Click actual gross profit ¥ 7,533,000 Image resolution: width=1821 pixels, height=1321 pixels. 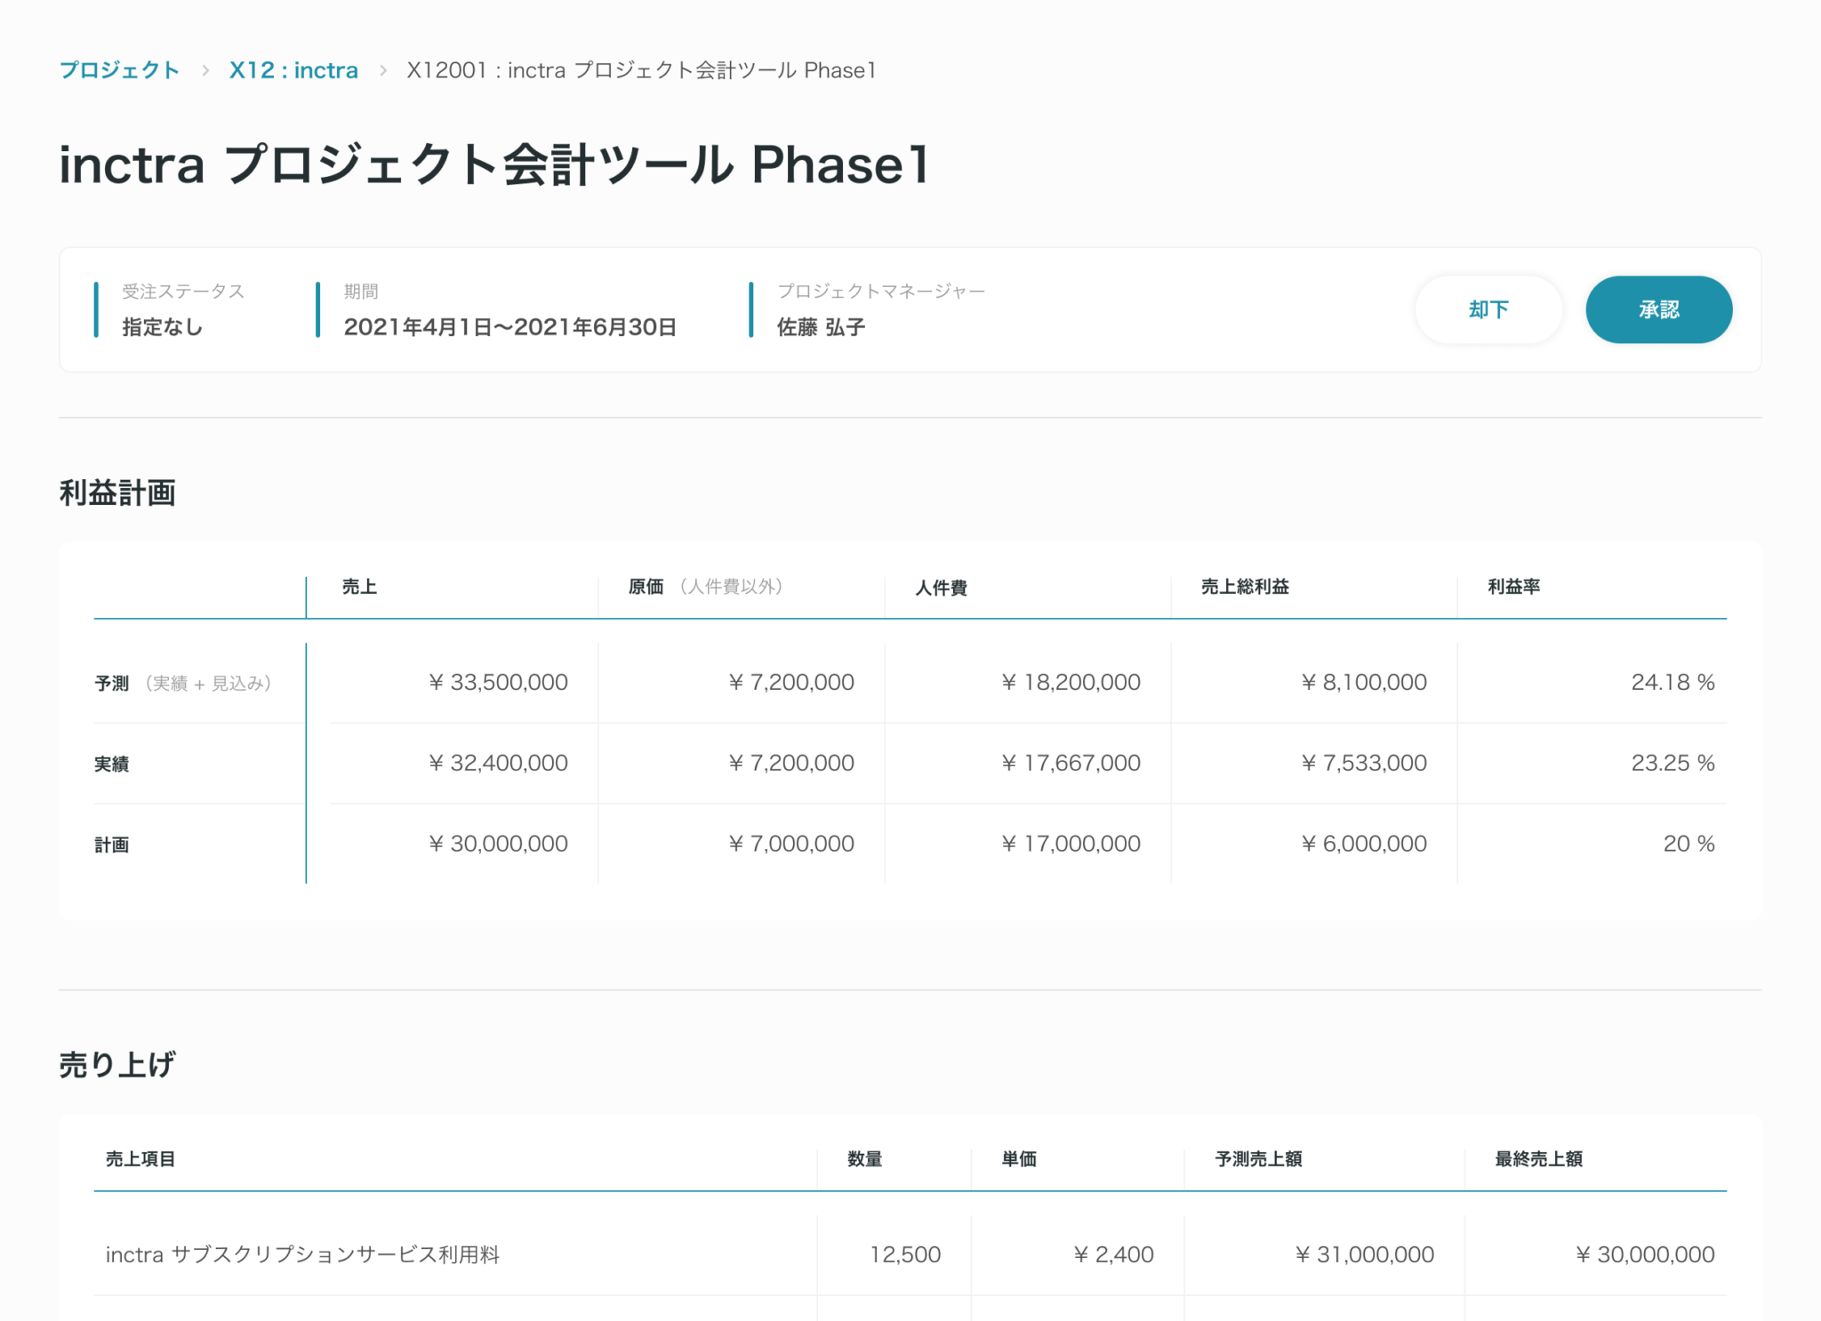[x=1364, y=763]
